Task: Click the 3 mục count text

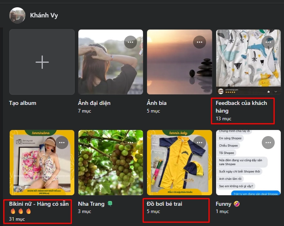Action: click(84, 211)
